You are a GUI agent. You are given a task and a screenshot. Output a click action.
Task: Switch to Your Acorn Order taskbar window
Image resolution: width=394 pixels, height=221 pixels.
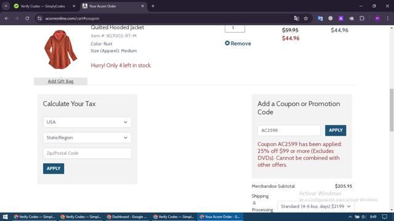tap(220, 217)
